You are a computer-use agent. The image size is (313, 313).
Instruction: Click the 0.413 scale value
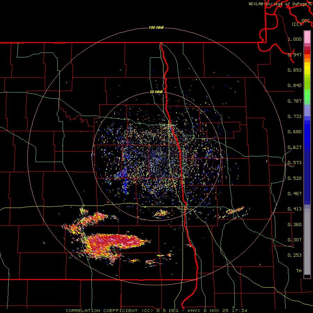[x=295, y=209]
